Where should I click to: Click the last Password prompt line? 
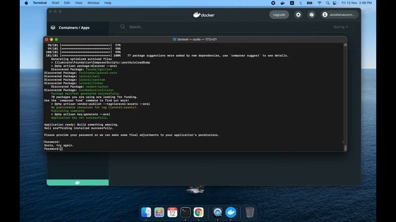tap(53, 149)
